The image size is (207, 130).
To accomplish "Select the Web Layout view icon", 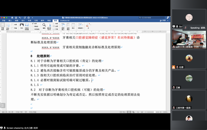I will [8, 26].
